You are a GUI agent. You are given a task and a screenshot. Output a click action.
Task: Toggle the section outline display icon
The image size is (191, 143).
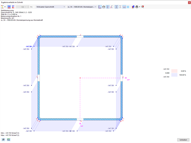click(x=100, y=7)
